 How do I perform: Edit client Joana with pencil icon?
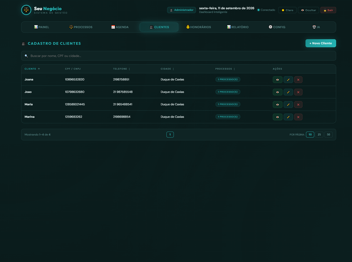[x=288, y=80]
